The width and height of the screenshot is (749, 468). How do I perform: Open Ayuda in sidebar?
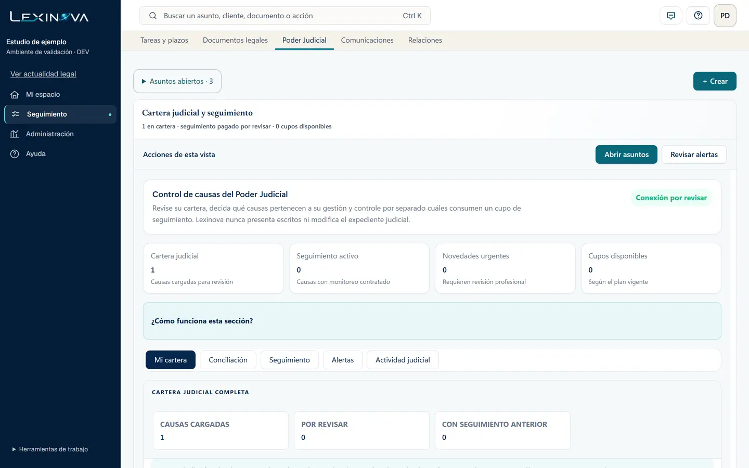(60, 153)
